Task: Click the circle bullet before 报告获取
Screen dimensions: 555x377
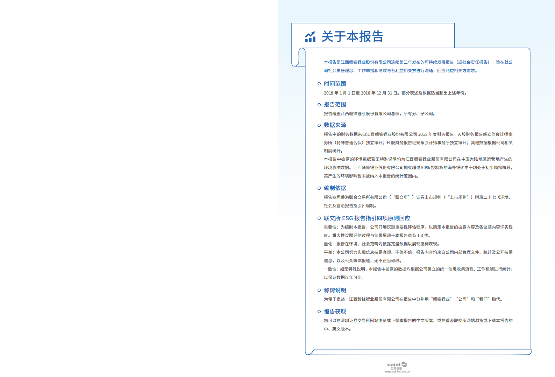Action: [319, 312]
